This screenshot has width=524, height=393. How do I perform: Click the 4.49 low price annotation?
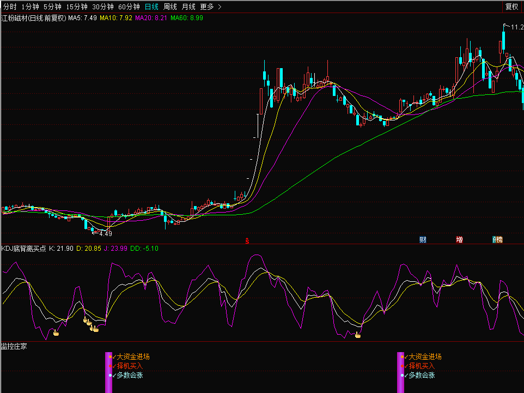[106, 234]
